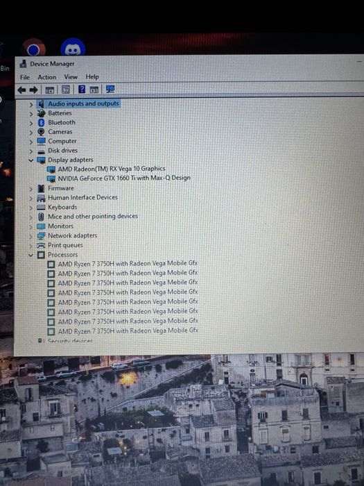Select the Monitors tree label

coord(60,226)
